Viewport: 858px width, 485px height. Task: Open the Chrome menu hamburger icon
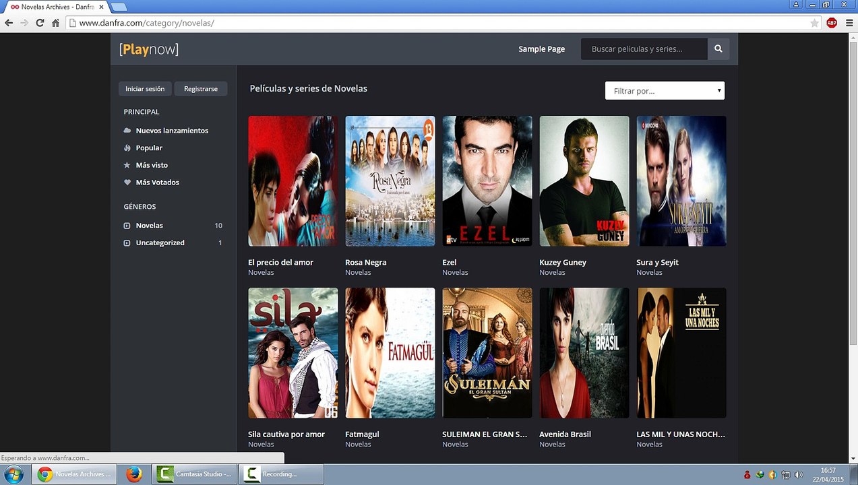point(849,23)
